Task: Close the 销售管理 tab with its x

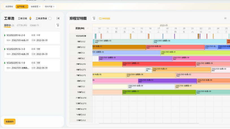Action: click(40, 6)
